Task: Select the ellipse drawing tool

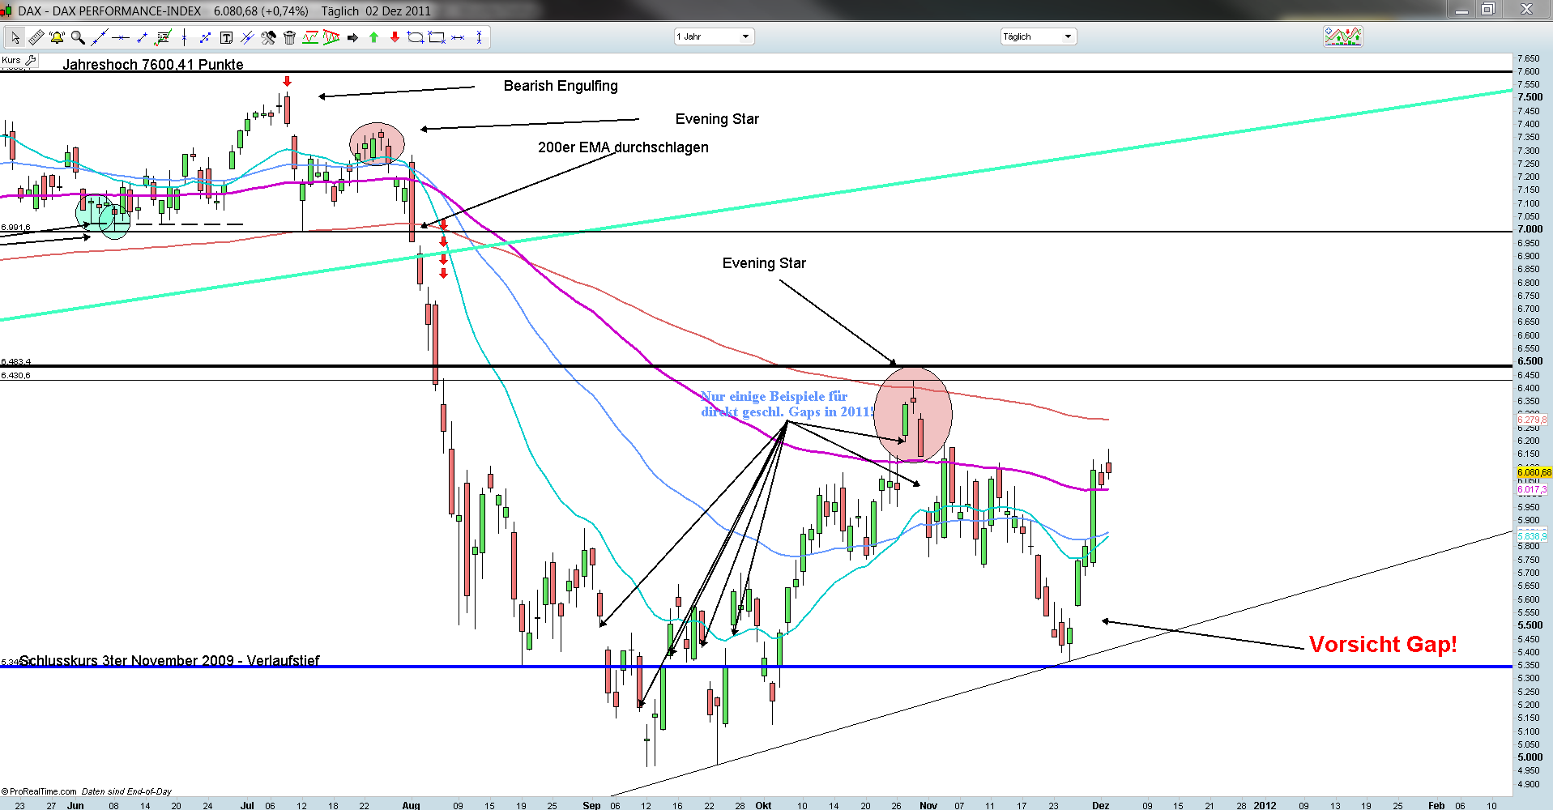Action: (416, 37)
